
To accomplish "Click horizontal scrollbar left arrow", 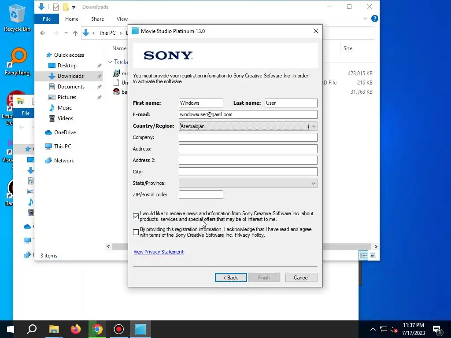I will point(108,247).
